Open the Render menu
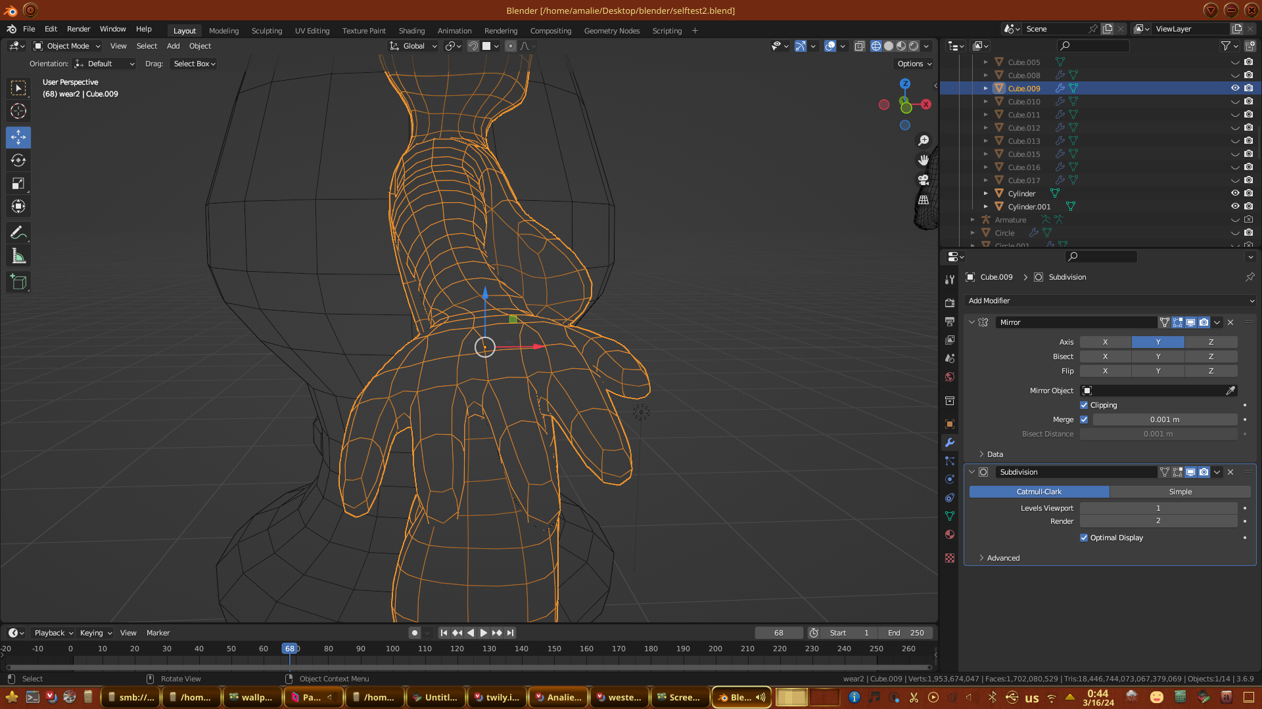 point(78,29)
